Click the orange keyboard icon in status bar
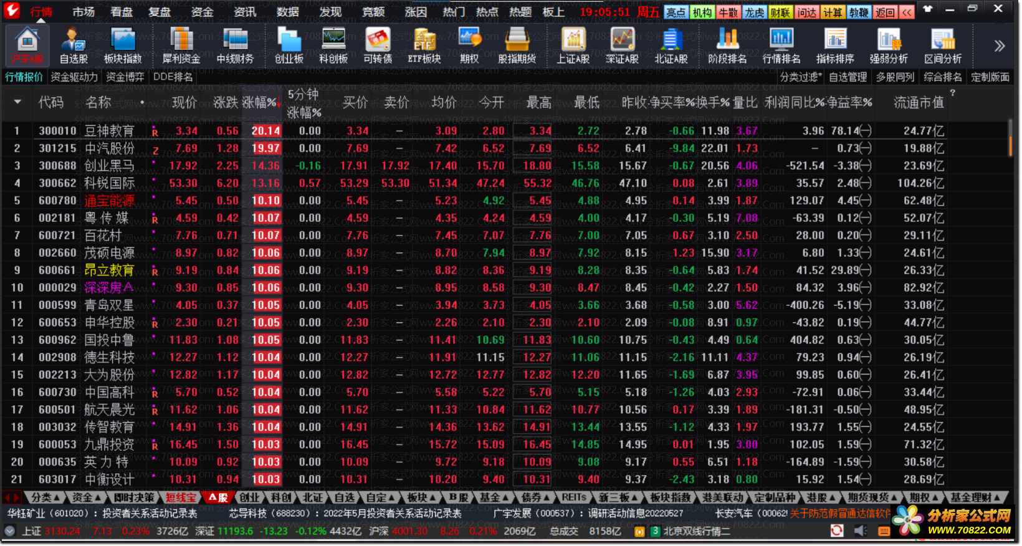1022x546 pixels. click(884, 531)
